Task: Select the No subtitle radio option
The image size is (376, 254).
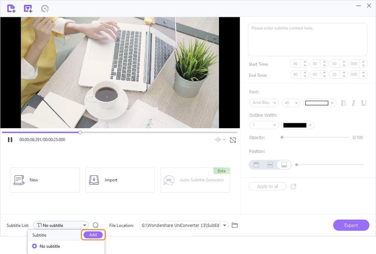Action: (35, 246)
